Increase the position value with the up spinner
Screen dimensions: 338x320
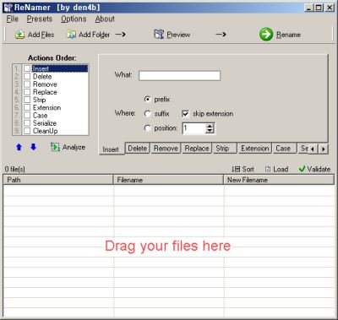pos(210,126)
